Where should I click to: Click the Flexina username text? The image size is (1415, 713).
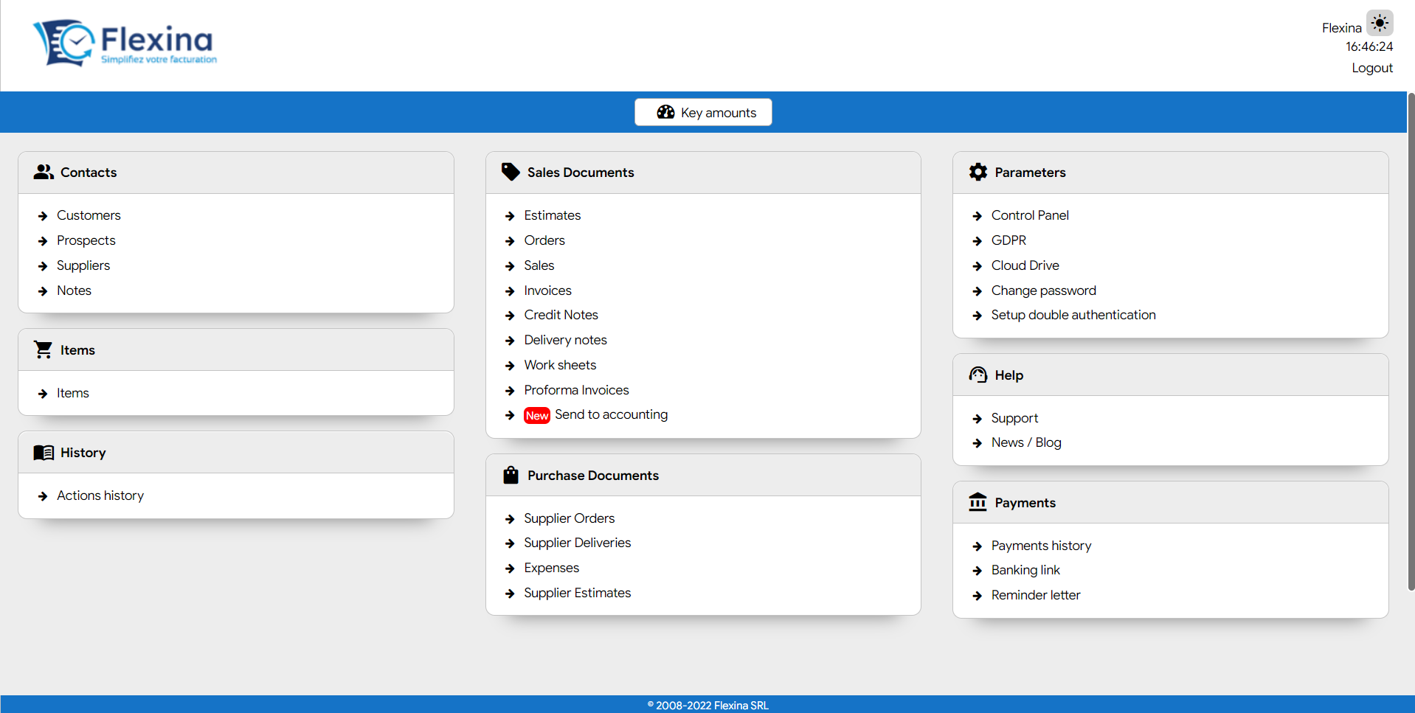pos(1341,28)
